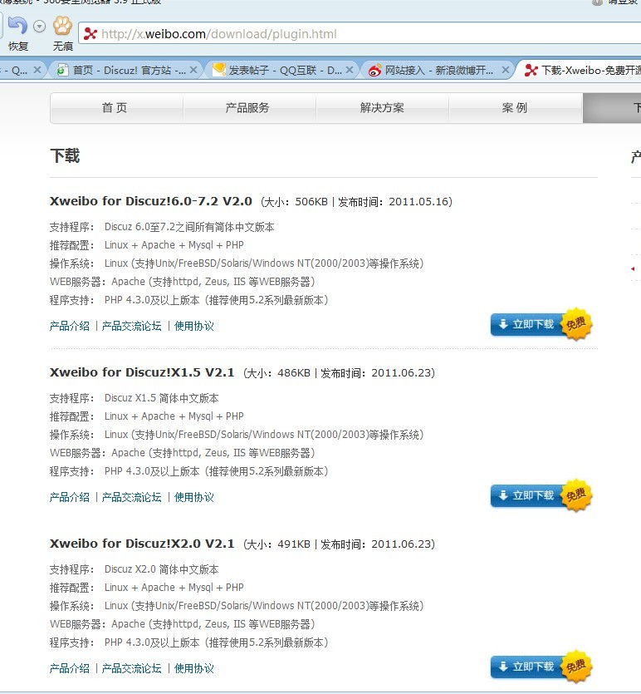Open 产品介绍 link under Discuz!6.0-7.2
The width and height of the screenshot is (641, 694).
pyautogui.click(x=70, y=326)
